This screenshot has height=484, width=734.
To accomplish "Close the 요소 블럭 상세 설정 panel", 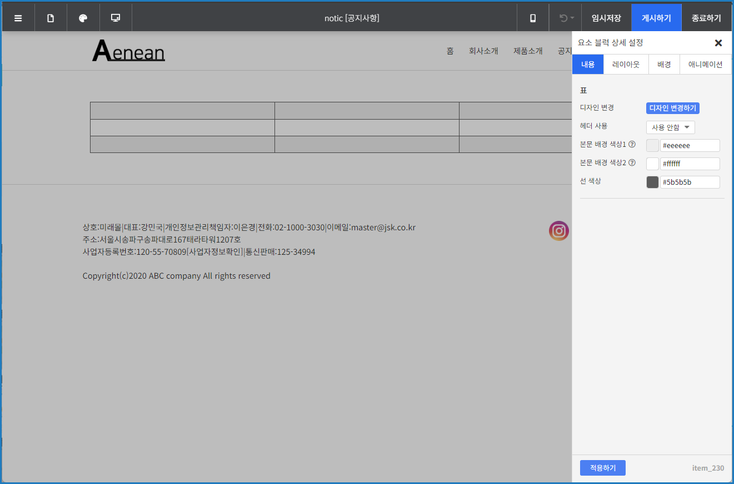I will [718, 43].
